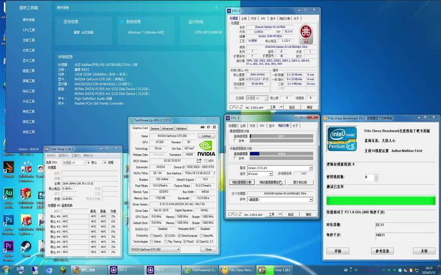This screenshot has width=441, height=275.
Task: Open the 3DMark desktop shortcut
Action: click(x=8, y=169)
